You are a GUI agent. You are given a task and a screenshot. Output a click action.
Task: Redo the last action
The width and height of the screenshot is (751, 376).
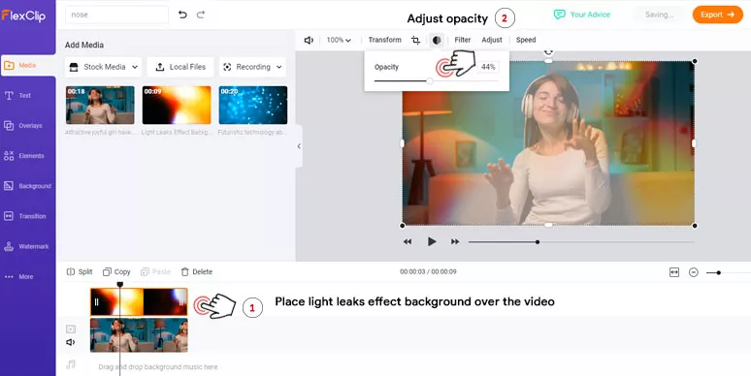coord(201,15)
